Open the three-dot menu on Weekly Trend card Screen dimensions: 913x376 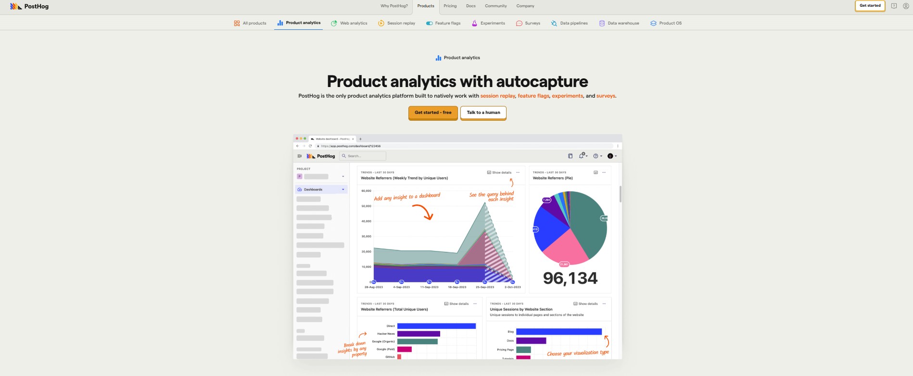tap(518, 172)
